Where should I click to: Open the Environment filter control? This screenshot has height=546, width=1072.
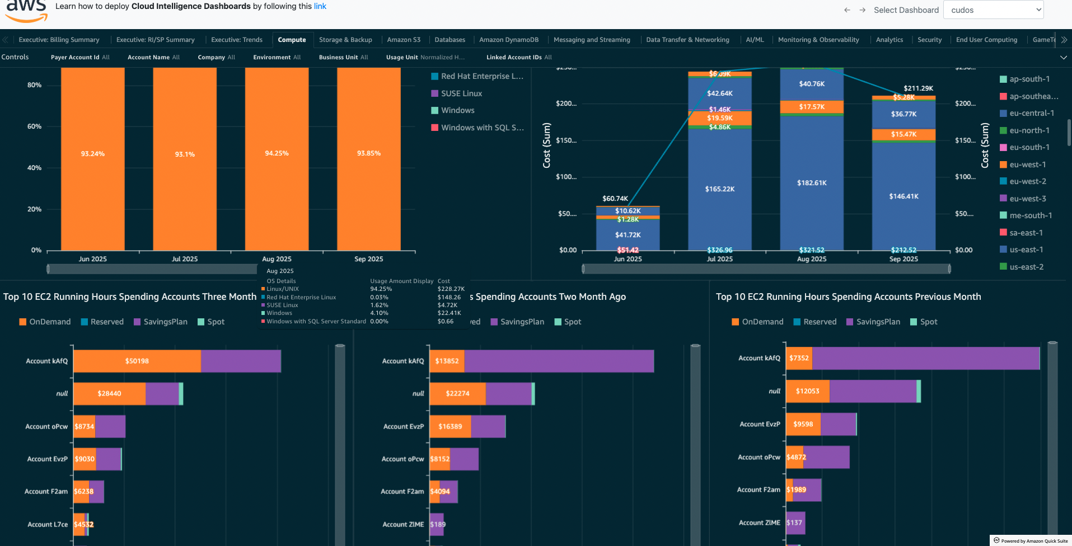(x=277, y=57)
